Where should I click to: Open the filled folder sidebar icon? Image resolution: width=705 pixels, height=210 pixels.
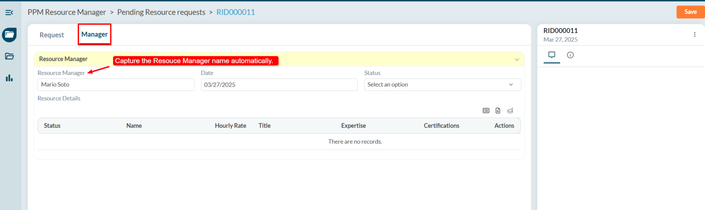coord(9,34)
